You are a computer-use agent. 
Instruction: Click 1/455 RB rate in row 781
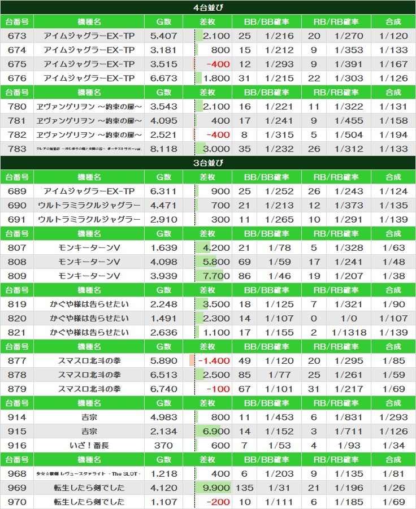[349, 120]
